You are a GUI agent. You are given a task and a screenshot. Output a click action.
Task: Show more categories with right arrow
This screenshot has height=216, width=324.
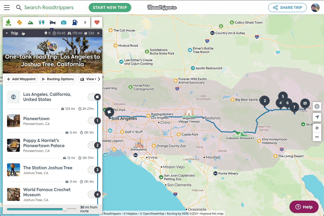point(85,22)
